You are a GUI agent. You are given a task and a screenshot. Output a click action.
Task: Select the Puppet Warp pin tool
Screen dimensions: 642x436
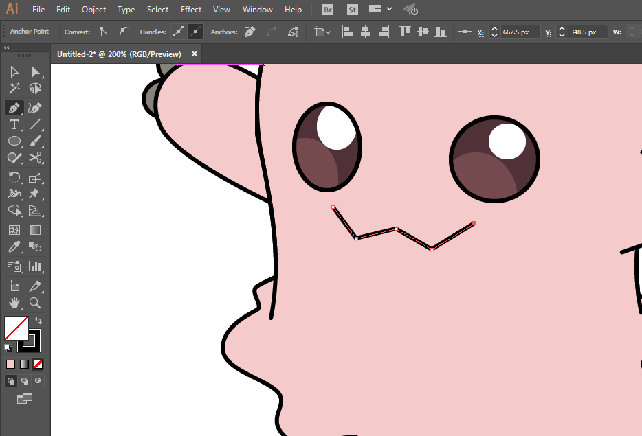35,194
